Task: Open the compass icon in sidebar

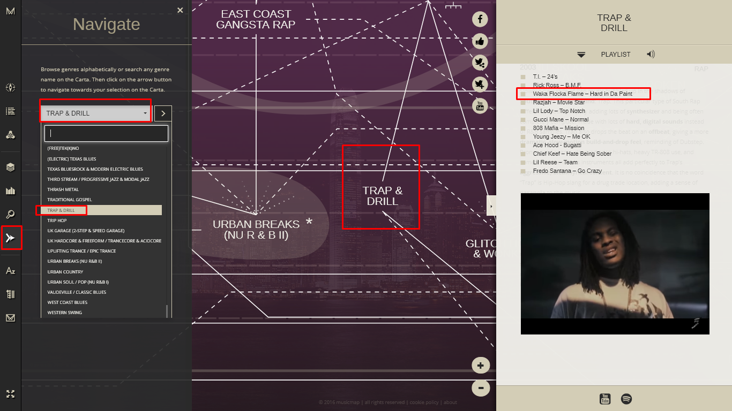Action: pos(10,88)
